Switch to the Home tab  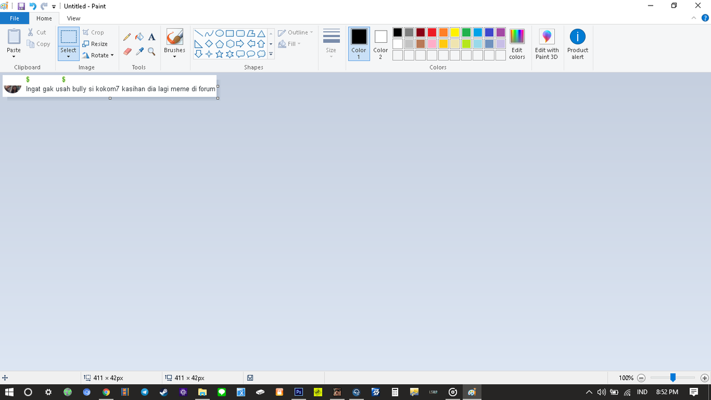(44, 18)
